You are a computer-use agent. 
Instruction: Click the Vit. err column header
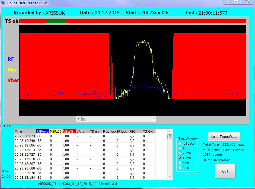[x=82, y=131]
